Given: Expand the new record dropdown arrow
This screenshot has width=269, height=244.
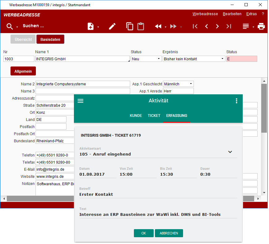Looking at the screenshot, I should click(98, 27).
